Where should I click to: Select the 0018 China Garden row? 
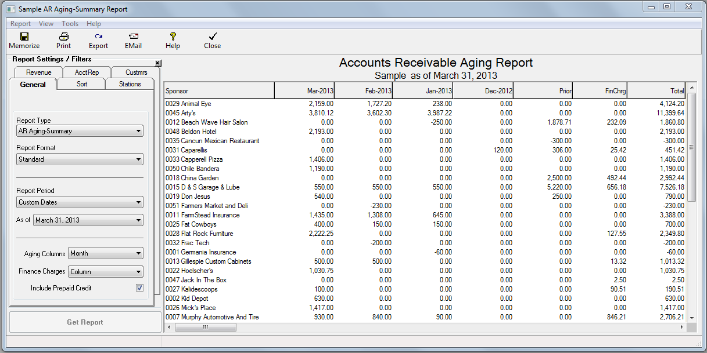pyautogui.click(x=425, y=178)
